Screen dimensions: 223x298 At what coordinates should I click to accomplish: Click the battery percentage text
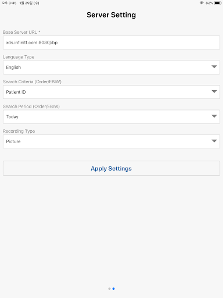click(x=209, y=3)
